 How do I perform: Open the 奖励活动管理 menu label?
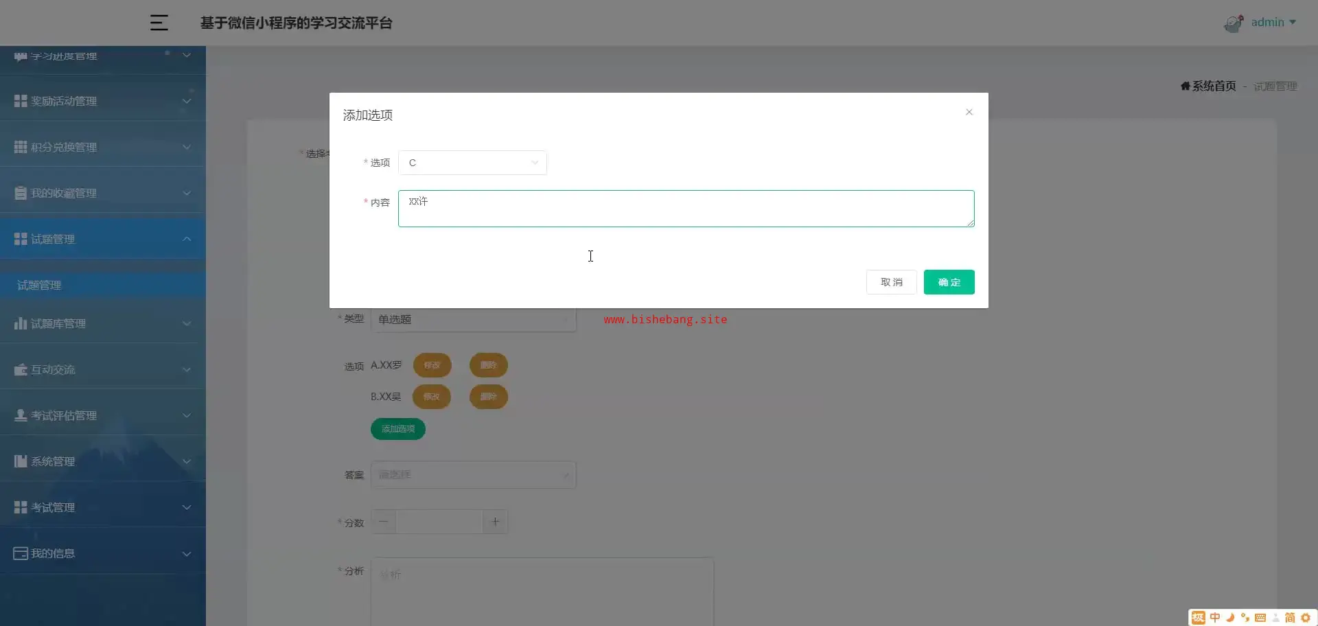pos(64,101)
